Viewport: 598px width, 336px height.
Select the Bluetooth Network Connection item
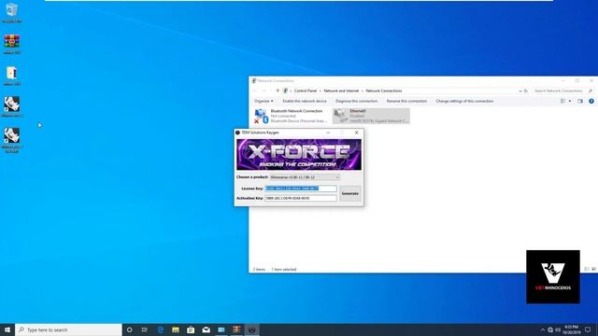291,116
